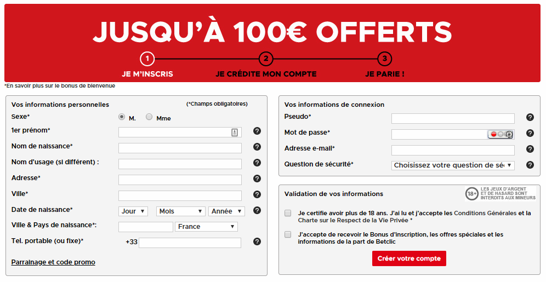
Task: Click the password strength indicator
Action: [501, 134]
